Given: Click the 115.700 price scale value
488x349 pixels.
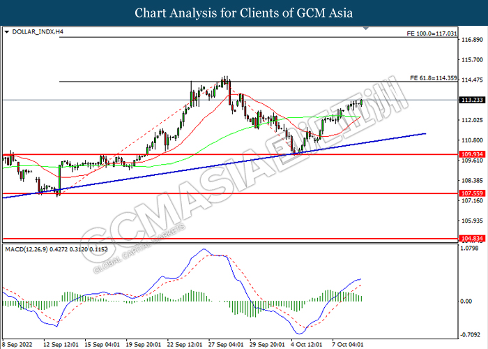Looking at the screenshot, I should [472, 60].
